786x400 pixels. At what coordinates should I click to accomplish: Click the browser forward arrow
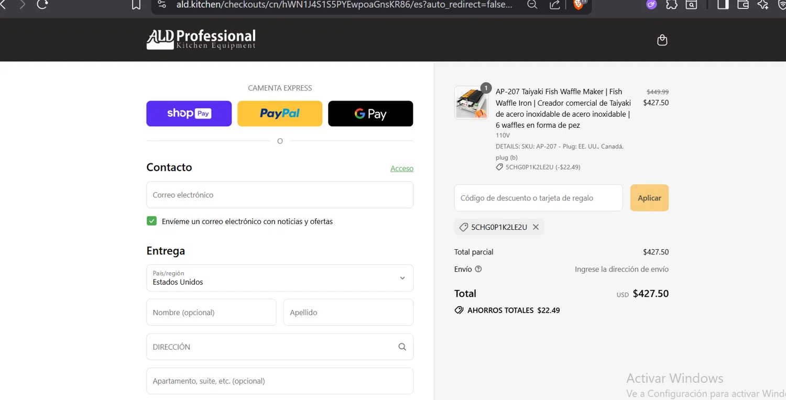[x=22, y=4]
